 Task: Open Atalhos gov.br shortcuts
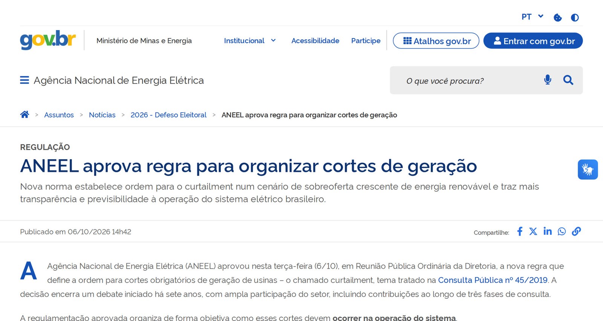[436, 41]
